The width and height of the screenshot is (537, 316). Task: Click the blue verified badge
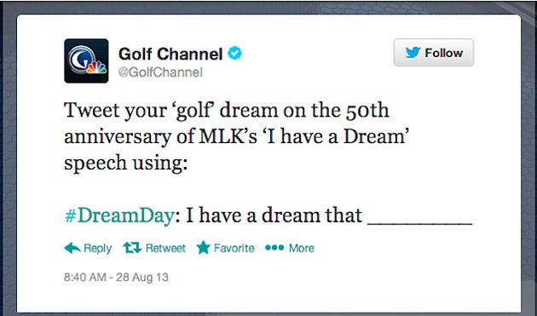point(235,53)
